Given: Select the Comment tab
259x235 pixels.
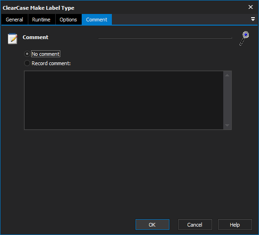Looking at the screenshot, I should [x=97, y=20].
